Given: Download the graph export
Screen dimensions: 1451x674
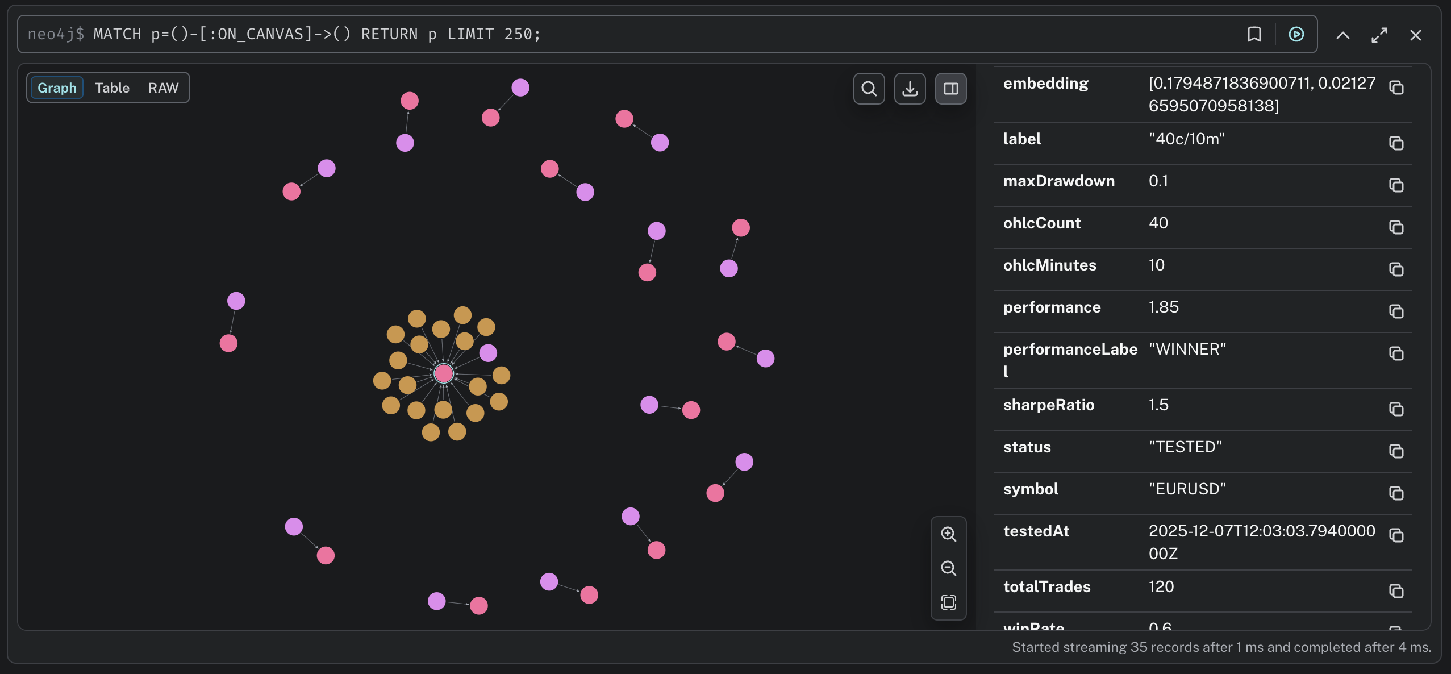Looking at the screenshot, I should tap(910, 89).
